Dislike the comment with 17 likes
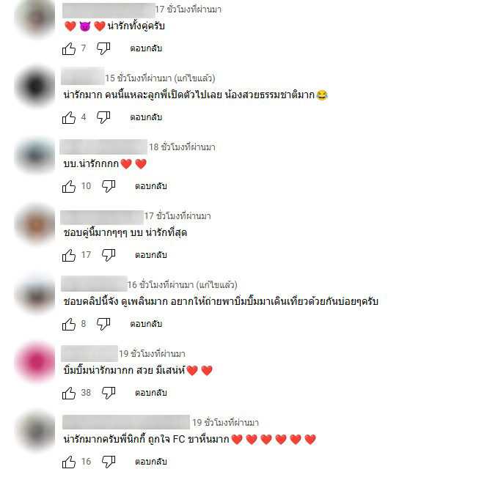The height and width of the screenshot is (480, 487). 109,255
